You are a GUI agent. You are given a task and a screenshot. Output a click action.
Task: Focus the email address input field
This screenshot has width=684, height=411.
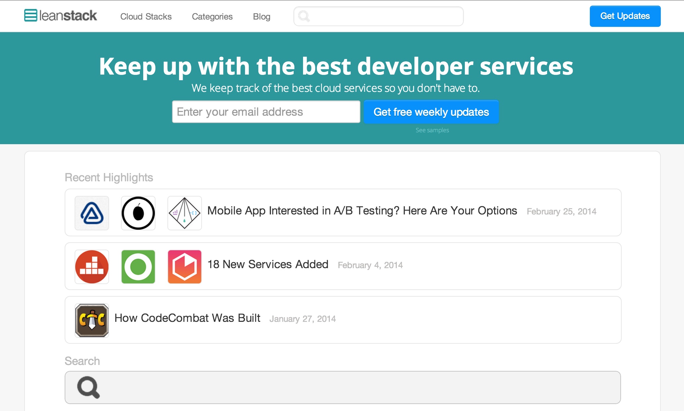coord(266,112)
